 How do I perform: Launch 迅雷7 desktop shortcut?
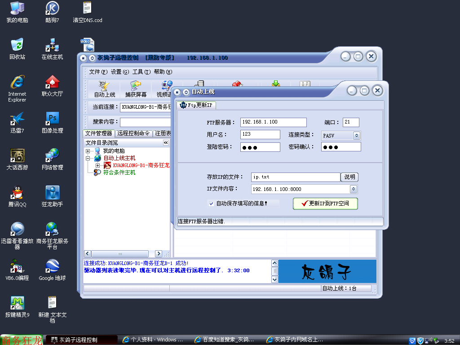(17, 122)
